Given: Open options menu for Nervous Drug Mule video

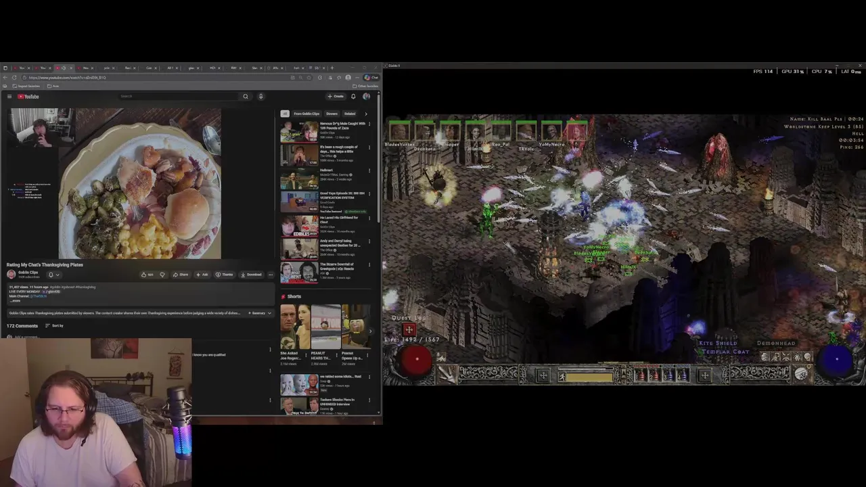Looking at the screenshot, I should [369, 124].
